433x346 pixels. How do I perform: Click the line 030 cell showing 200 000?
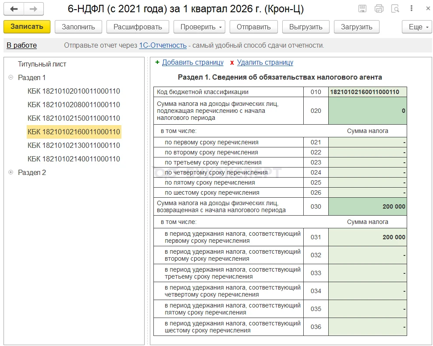pyautogui.click(x=368, y=206)
